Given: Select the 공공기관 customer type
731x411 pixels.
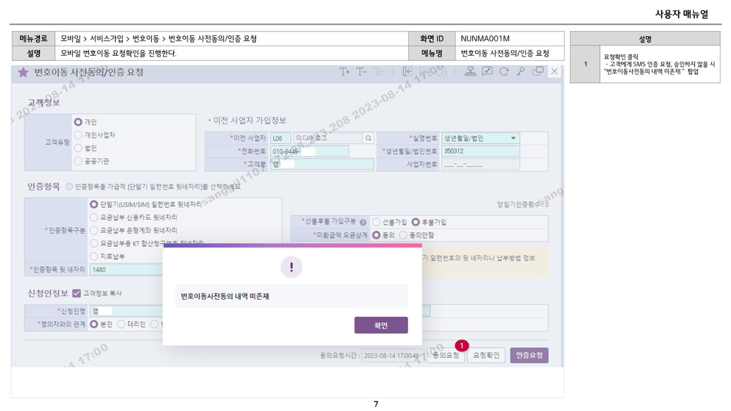Looking at the screenshot, I should (x=78, y=161).
